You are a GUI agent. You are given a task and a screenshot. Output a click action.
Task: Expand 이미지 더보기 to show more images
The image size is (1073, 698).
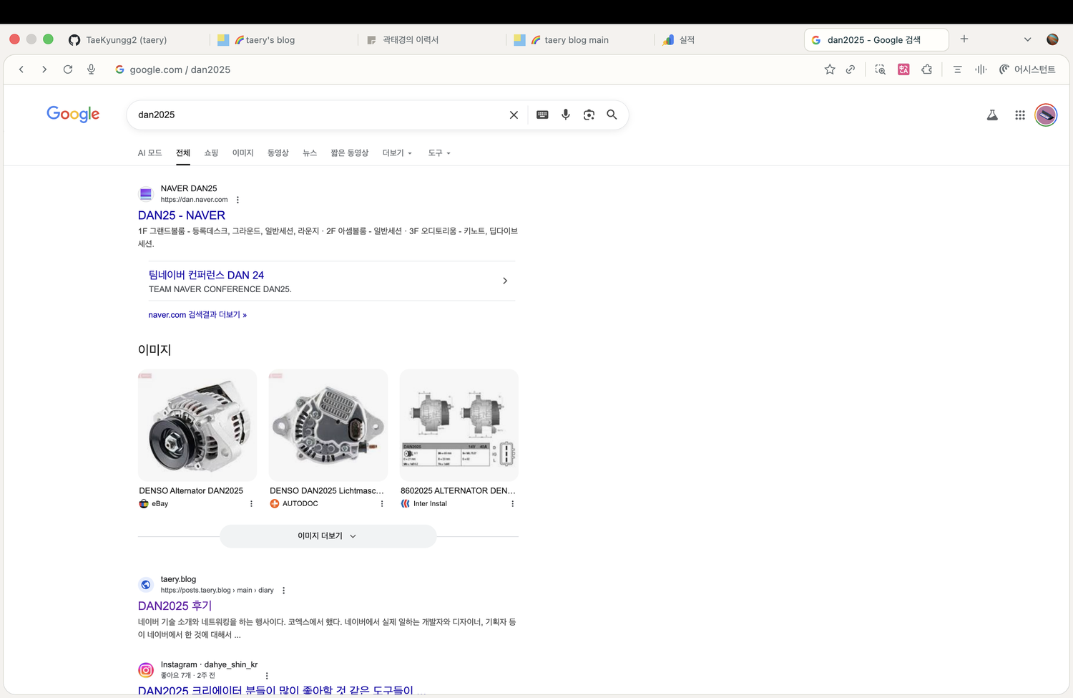pos(328,536)
